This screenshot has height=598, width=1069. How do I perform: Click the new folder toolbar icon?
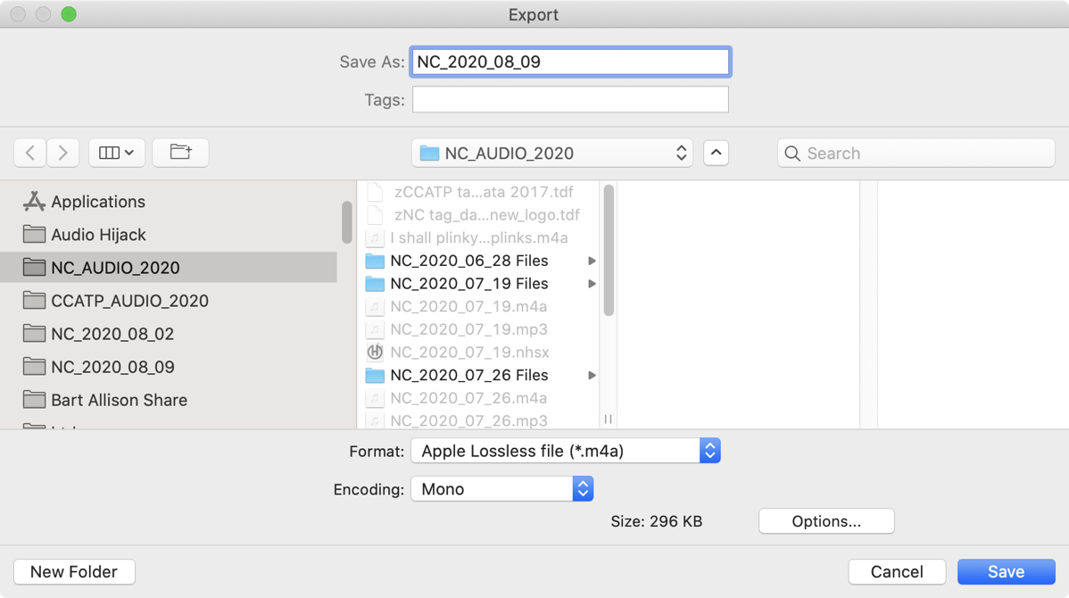[x=180, y=153]
